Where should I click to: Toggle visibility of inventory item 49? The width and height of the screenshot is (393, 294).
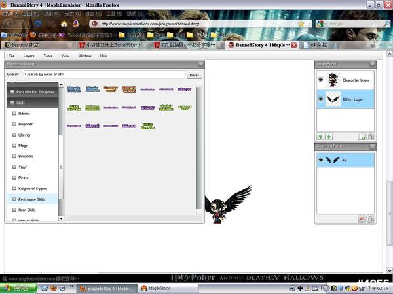click(x=320, y=160)
